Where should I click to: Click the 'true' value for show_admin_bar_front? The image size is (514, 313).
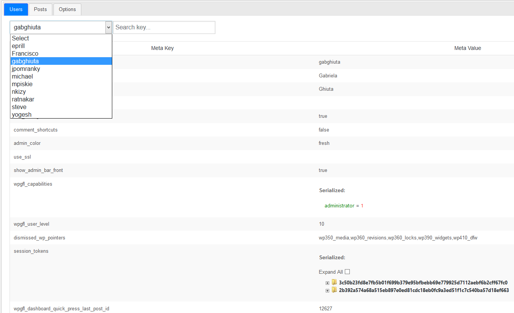[323, 170]
